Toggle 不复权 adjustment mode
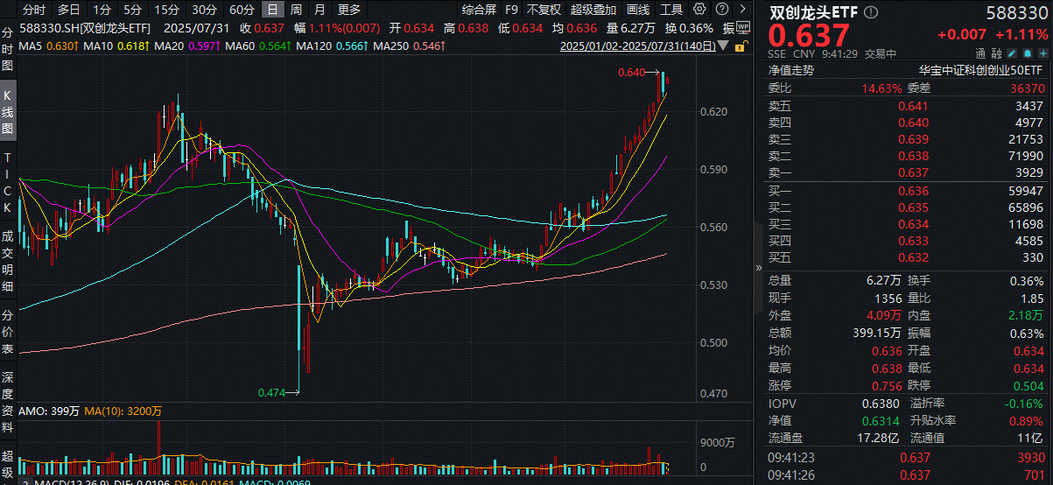 tap(543, 10)
